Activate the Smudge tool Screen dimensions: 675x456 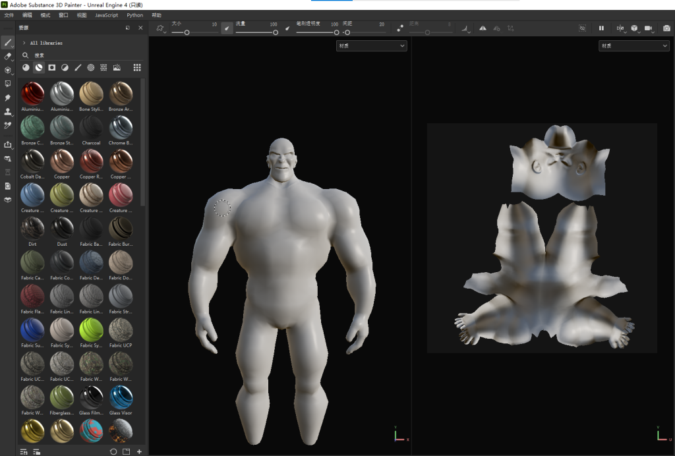pyautogui.click(x=8, y=98)
